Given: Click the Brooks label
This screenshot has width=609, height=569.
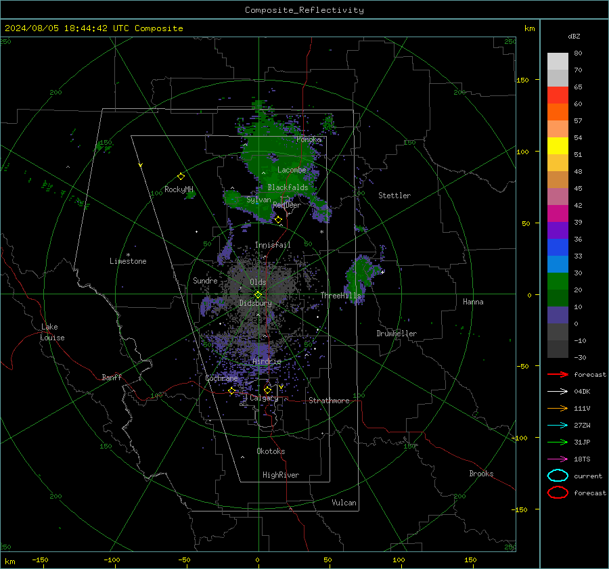Looking at the screenshot, I should click(x=481, y=474).
